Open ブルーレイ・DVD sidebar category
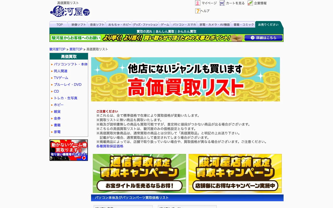This screenshot has width=333, height=208. pyautogui.click(x=68, y=84)
